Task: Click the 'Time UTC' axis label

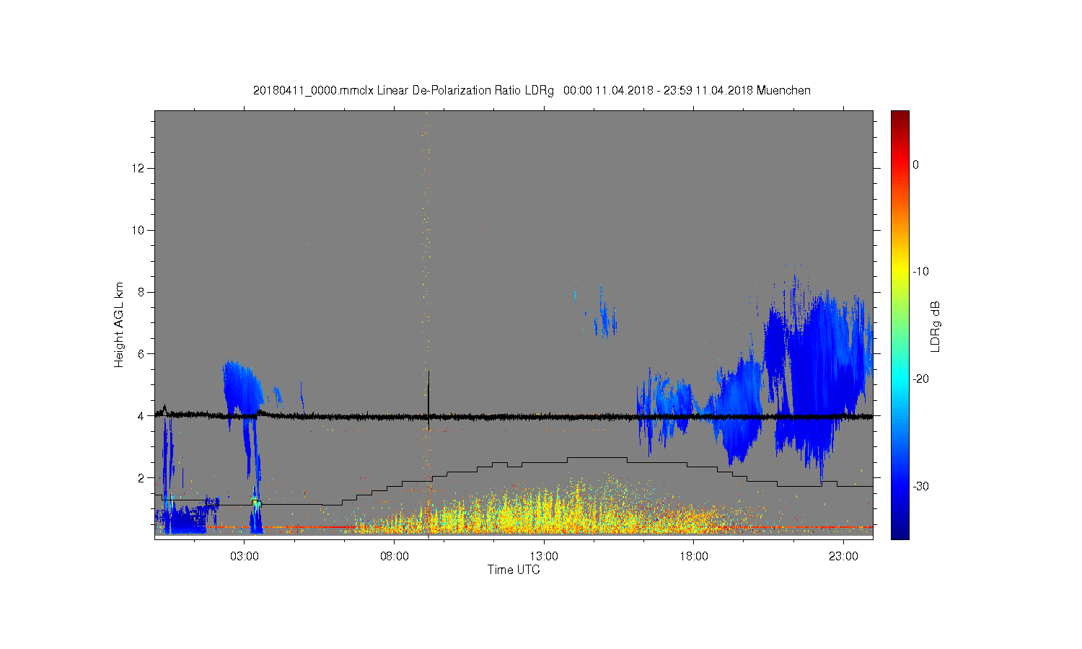Action: point(514,570)
